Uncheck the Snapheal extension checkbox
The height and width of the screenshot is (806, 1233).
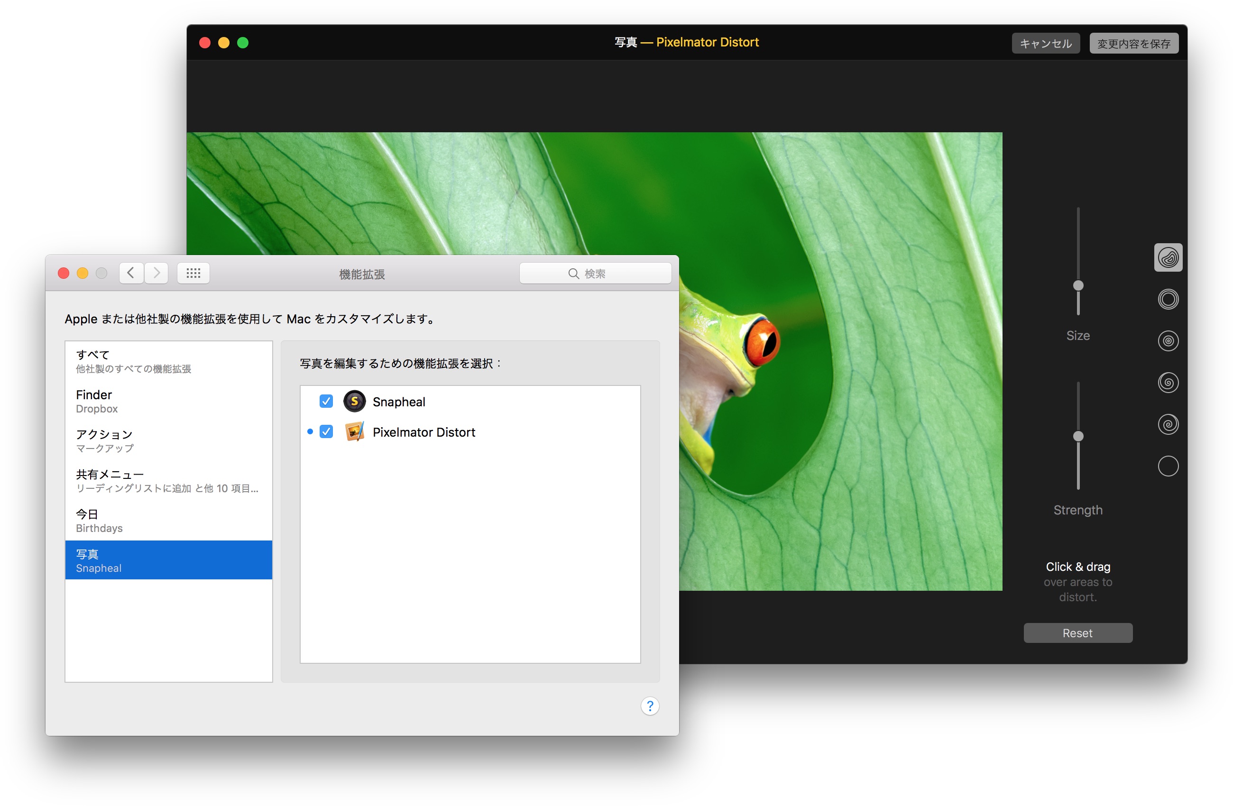coord(326,402)
